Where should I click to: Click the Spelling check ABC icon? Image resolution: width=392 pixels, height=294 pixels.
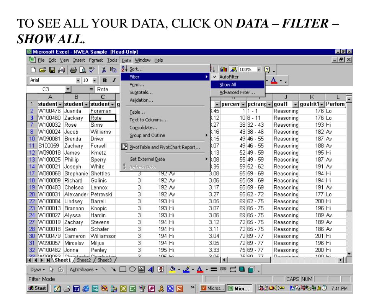92,70
